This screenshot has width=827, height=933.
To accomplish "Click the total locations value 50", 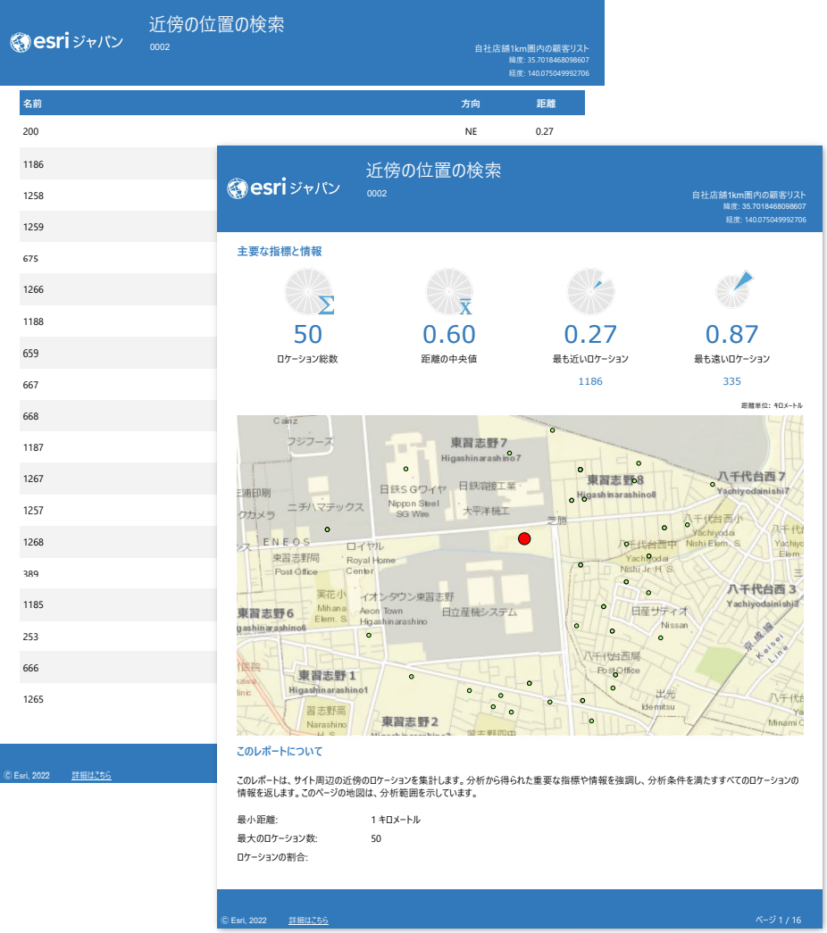I will (x=308, y=335).
